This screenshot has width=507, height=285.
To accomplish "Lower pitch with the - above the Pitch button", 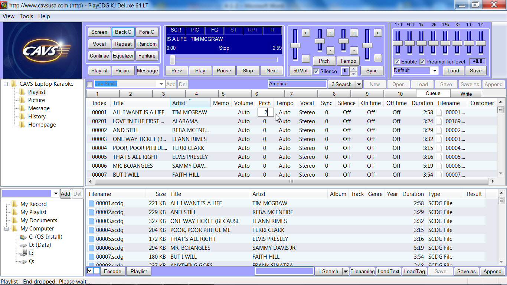I will coord(330,50).
